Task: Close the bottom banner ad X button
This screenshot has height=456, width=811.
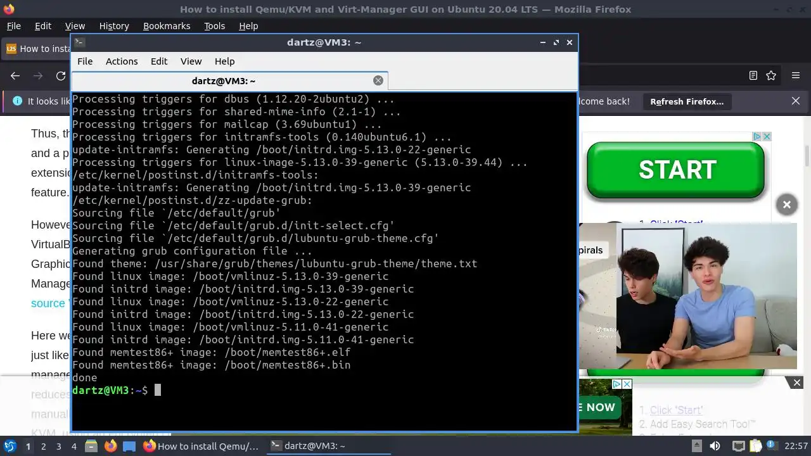Action: [797, 383]
